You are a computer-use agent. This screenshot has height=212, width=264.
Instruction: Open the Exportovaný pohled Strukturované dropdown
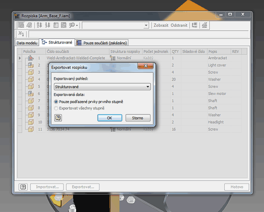102,87
